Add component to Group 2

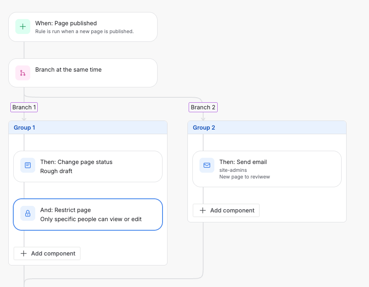click(x=226, y=210)
